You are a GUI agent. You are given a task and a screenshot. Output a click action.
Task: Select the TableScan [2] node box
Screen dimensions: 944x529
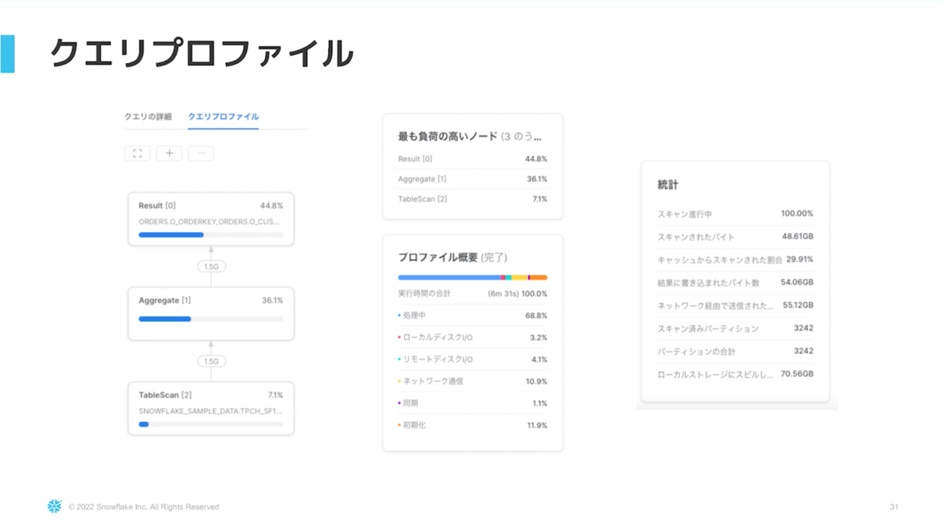tap(211, 408)
